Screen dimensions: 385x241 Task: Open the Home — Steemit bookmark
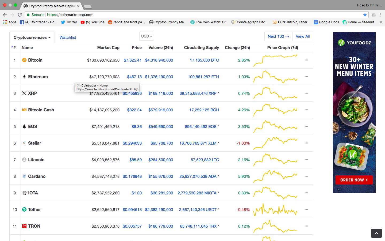point(358,22)
